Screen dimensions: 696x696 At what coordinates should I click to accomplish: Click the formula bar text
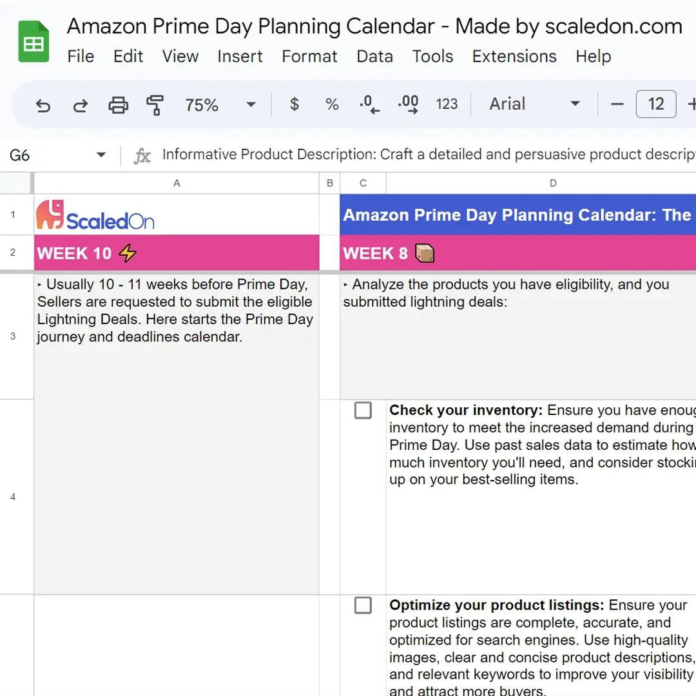coord(429,155)
